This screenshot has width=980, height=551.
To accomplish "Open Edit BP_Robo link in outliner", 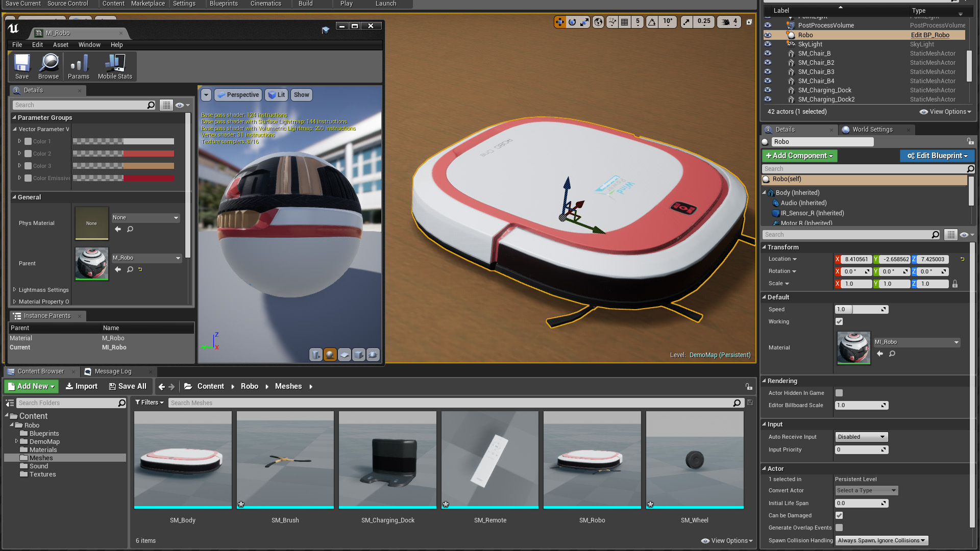I will tap(930, 35).
